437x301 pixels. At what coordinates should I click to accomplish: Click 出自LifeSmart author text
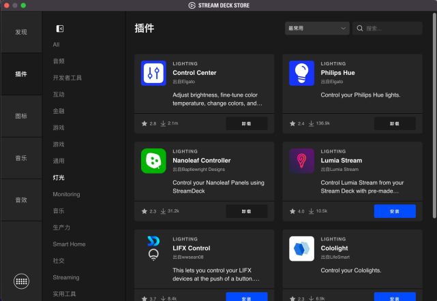[x=335, y=257]
